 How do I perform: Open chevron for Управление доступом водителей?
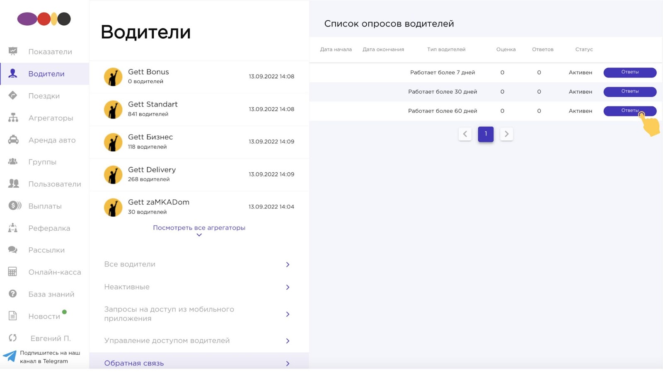[x=288, y=341]
